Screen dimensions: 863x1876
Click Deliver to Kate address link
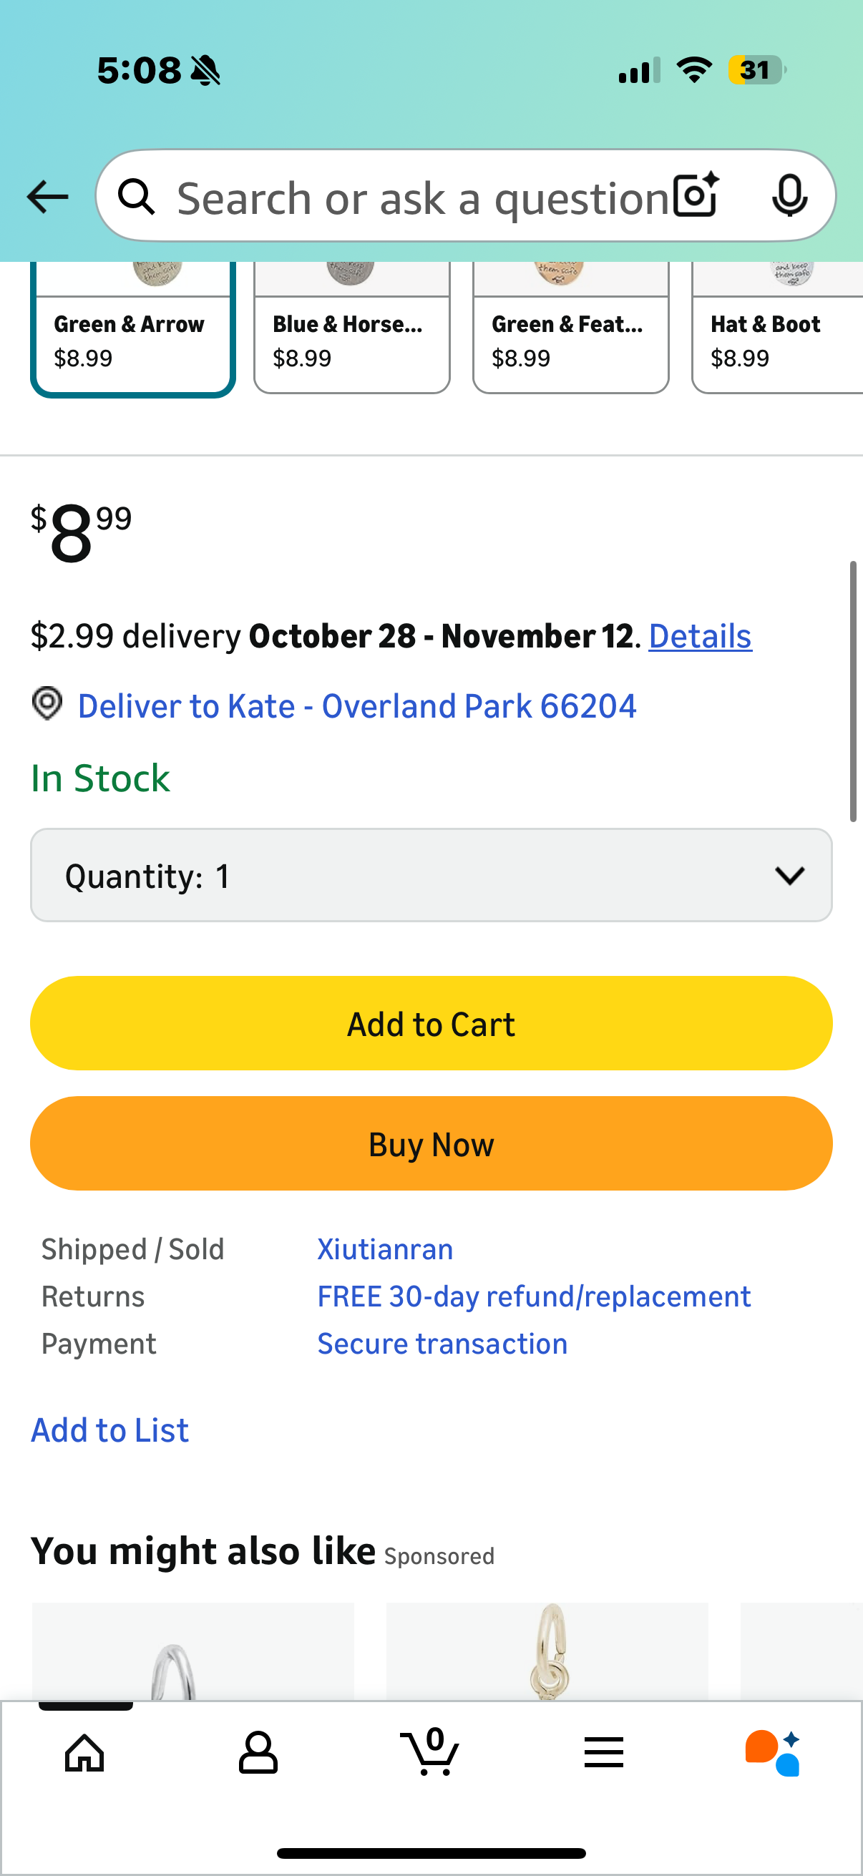click(x=357, y=705)
